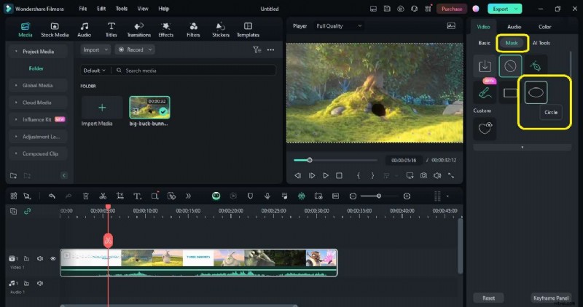Open the Full Quality dropdown
Image resolution: width=583 pixels, height=307 pixels.
[340, 26]
